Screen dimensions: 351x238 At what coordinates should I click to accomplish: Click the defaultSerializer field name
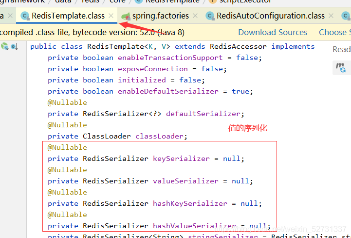[x=203, y=114]
